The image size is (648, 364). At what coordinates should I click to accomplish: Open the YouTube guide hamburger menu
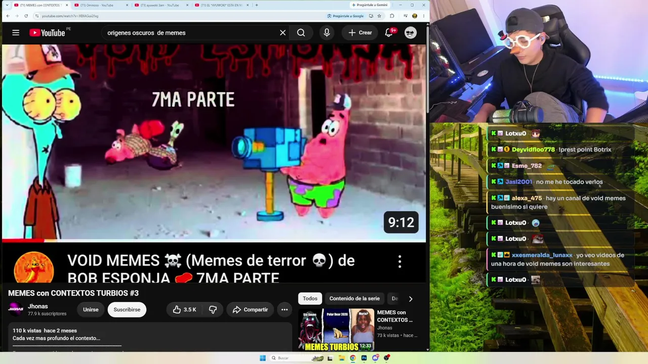pyautogui.click(x=16, y=33)
